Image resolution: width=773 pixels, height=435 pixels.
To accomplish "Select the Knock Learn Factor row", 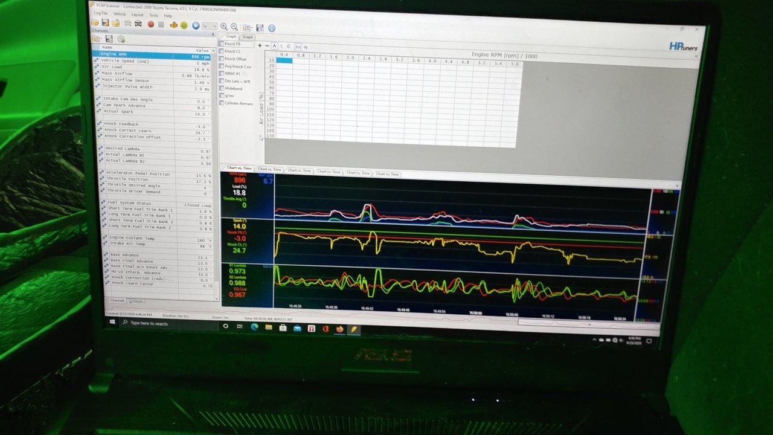I will 158,284.
